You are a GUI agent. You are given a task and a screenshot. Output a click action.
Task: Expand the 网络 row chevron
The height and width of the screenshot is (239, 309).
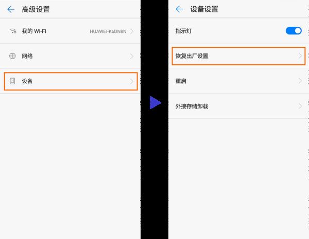click(x=132, y=56)
